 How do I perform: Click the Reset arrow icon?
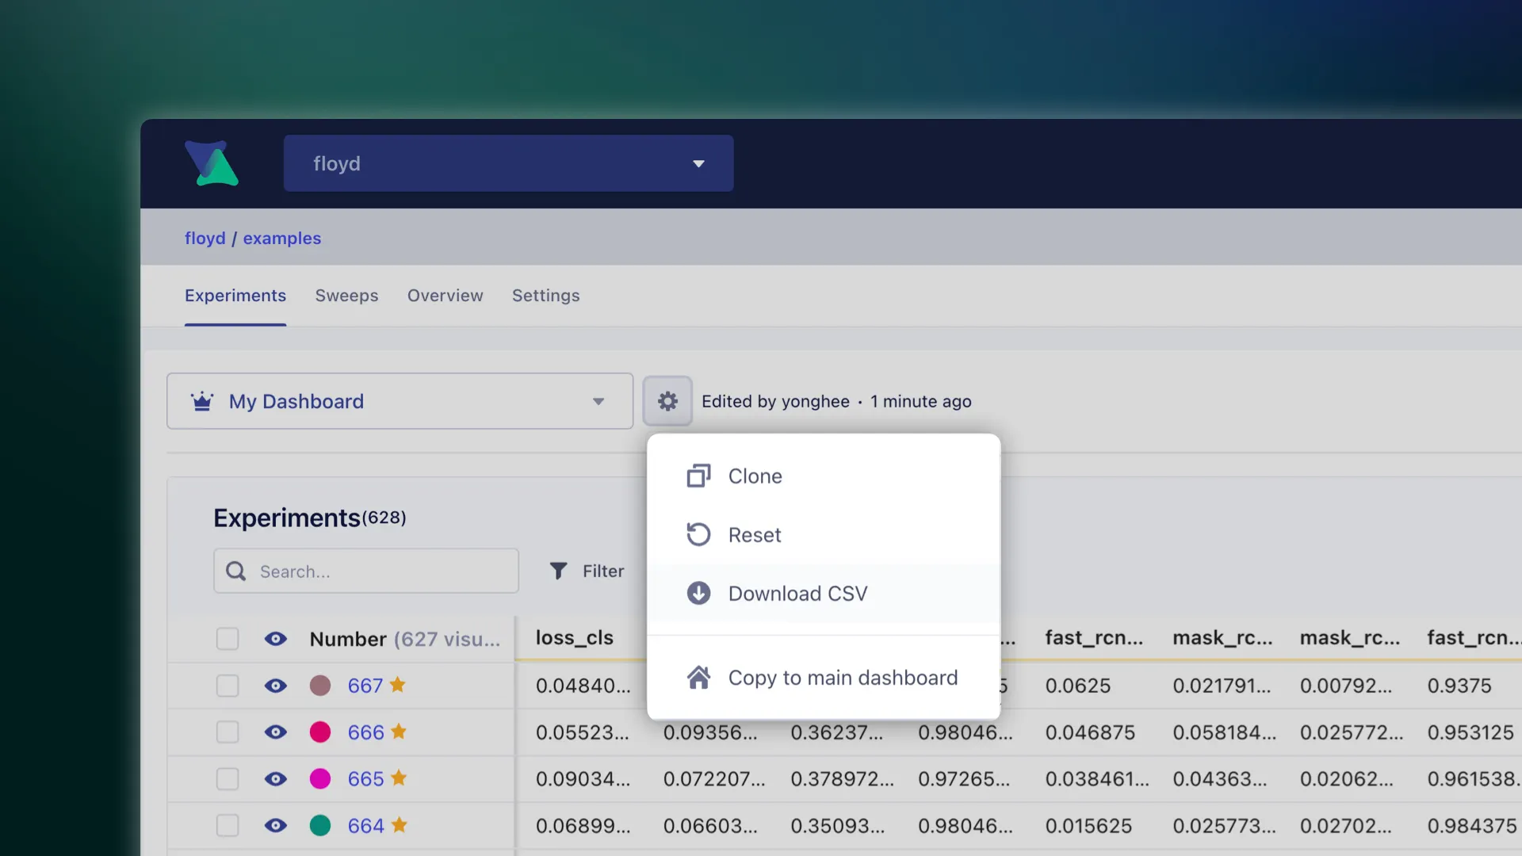tap(698, 534)
